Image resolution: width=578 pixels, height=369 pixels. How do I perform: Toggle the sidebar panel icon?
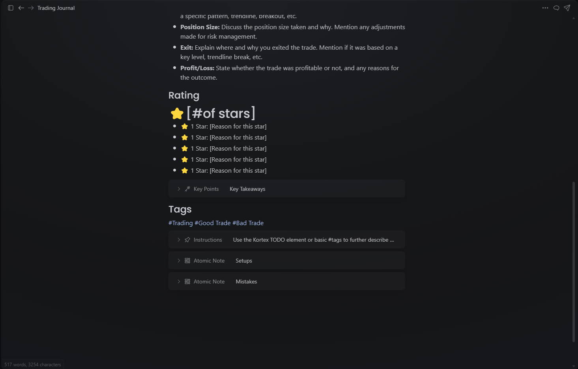click(x=11, y=8)
